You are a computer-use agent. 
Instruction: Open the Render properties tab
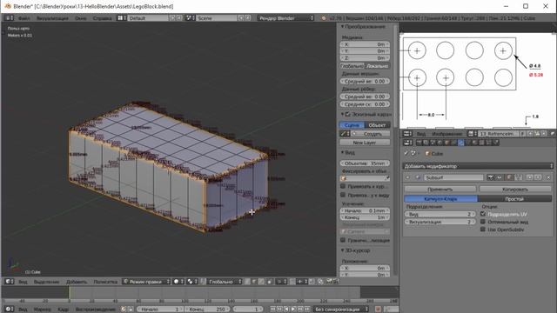[x=419, y=143]
